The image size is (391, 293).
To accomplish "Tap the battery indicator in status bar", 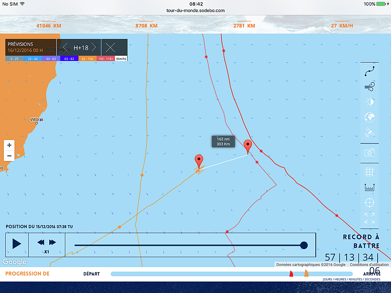I will coord(381,4).
